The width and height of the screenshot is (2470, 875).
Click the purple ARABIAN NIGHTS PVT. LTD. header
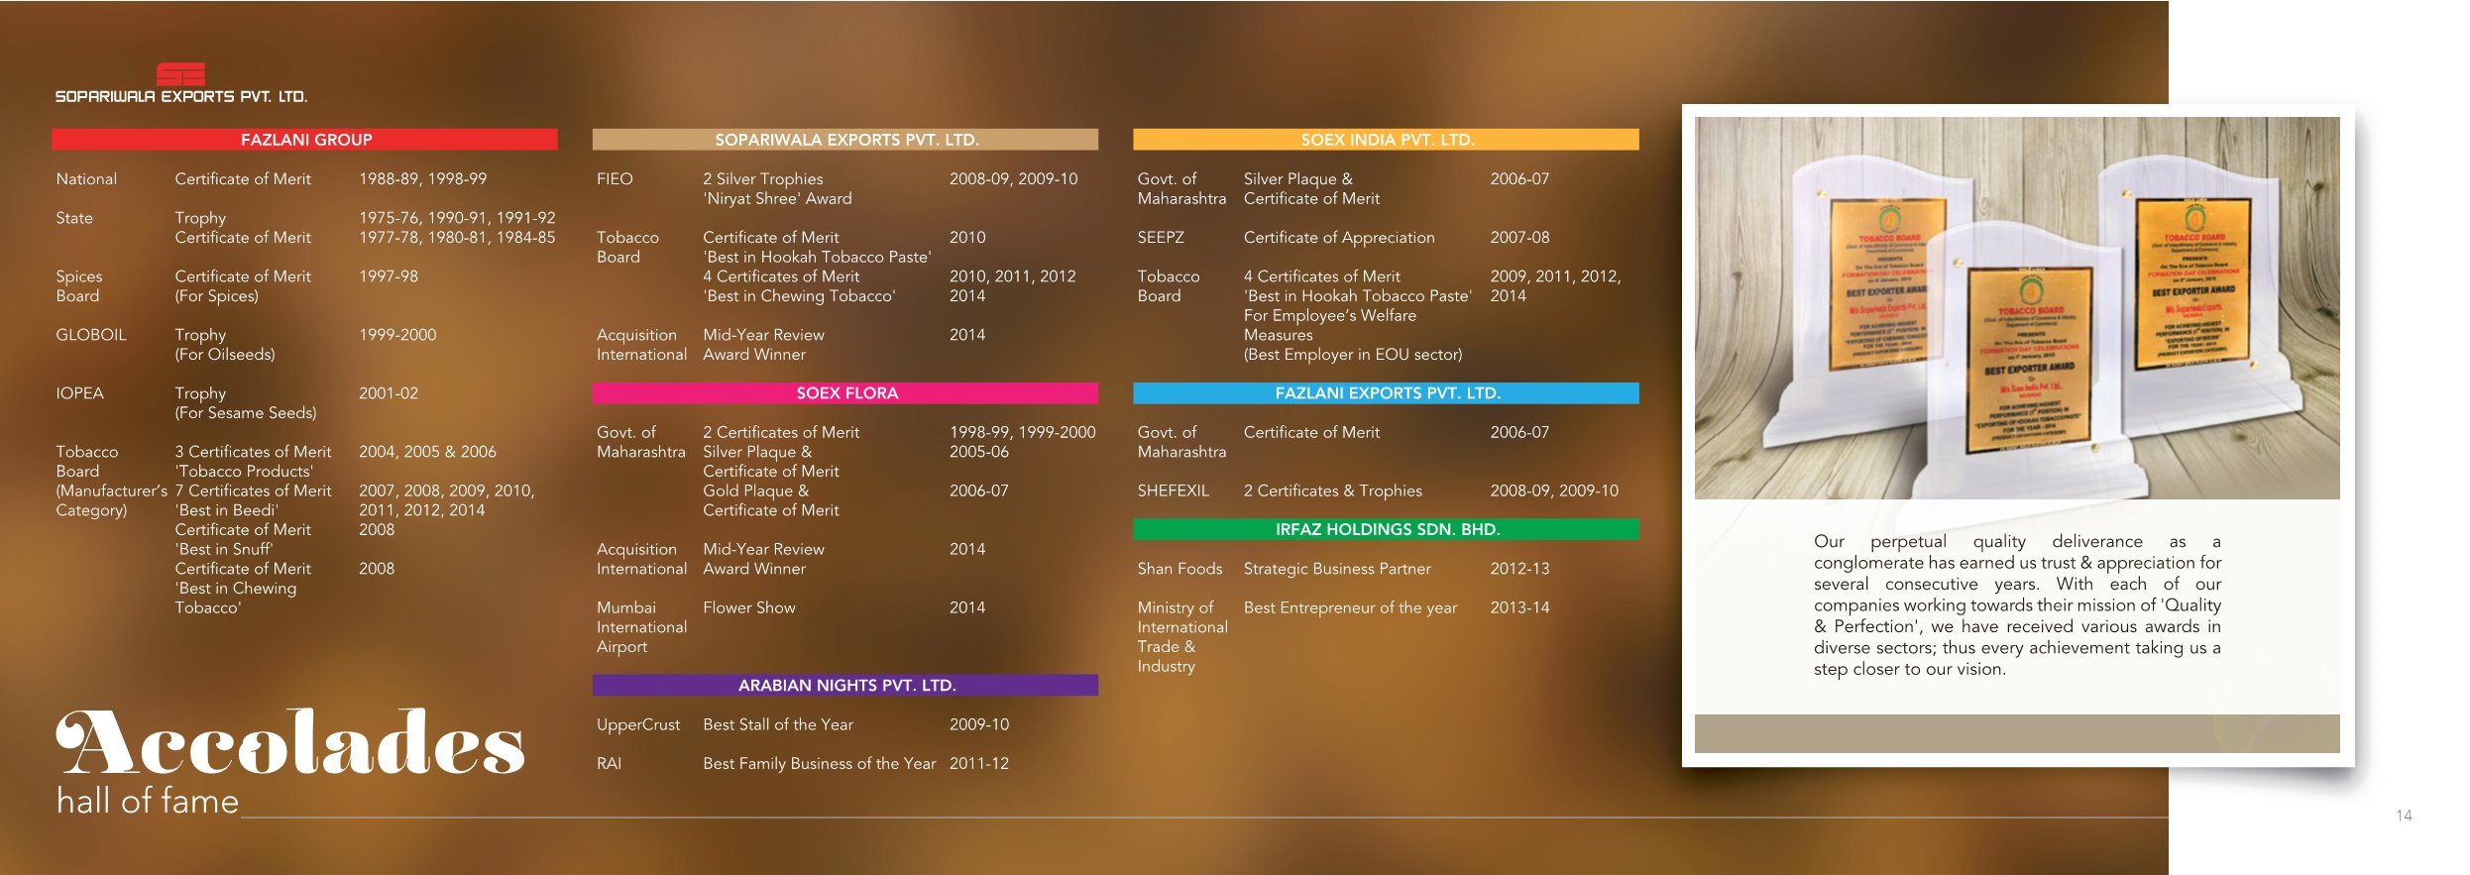845,686
